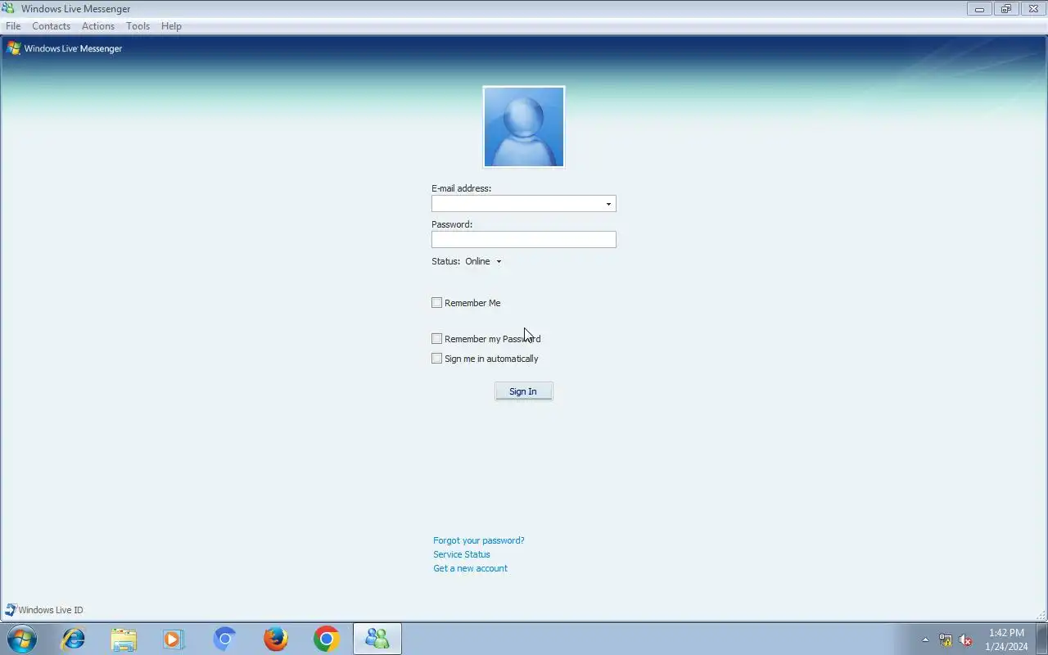1048x655 pixels.
Task: Check Remember my Password
Action: click(x=437, y=339)
